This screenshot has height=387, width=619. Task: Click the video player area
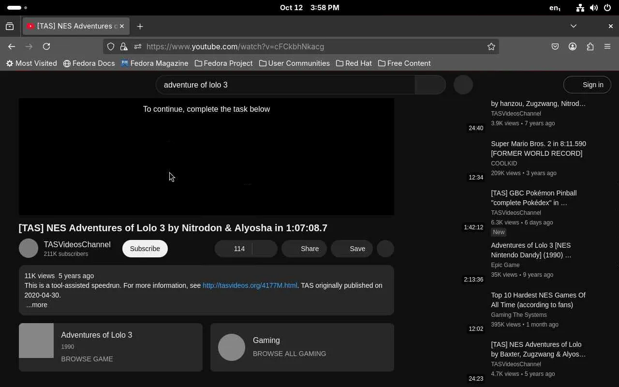[206, 157]
